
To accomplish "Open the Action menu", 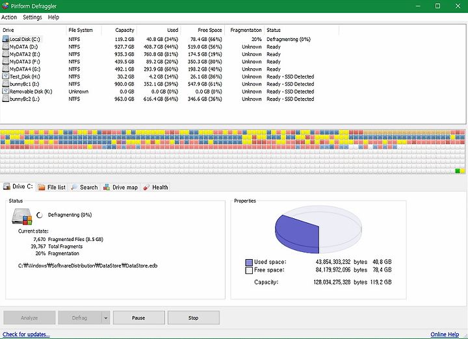I will click(x=9, y=18).
